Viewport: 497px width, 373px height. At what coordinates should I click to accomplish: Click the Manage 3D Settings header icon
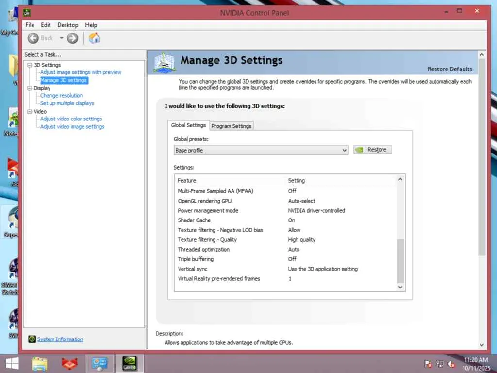pos(164,63)
